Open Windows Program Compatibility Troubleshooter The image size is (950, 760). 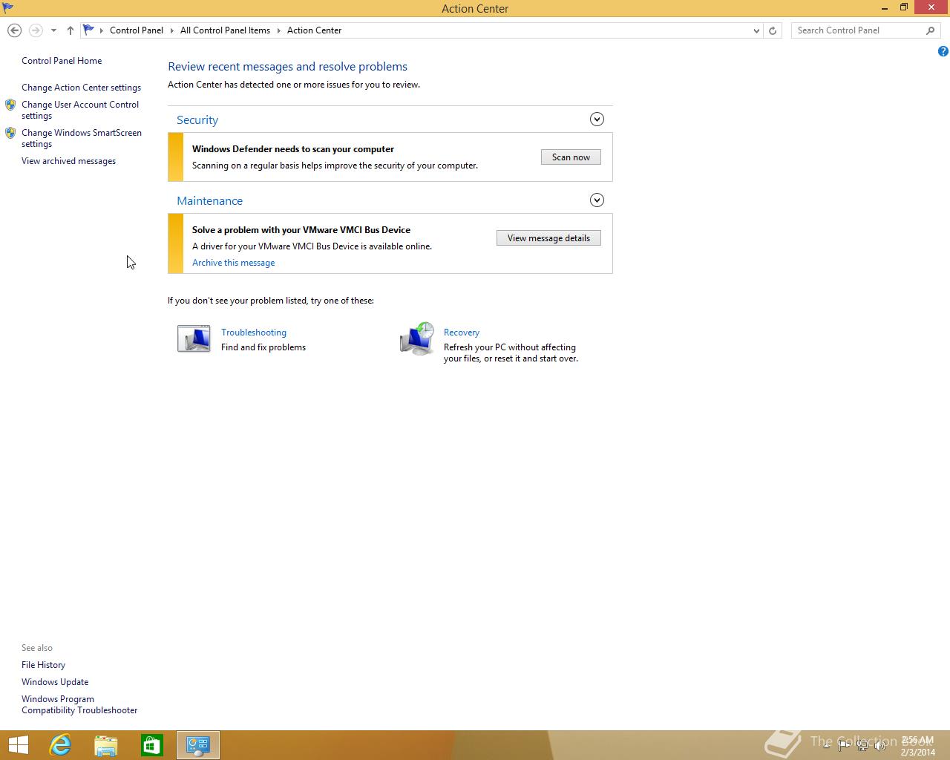(x=79, y=704)
